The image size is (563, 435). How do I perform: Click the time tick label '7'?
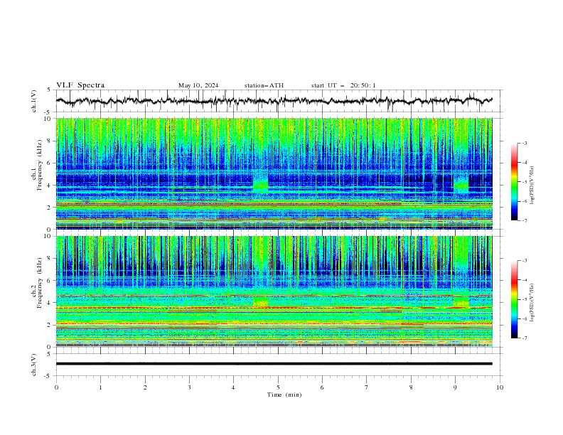pyautogui.click(x=367, y=387)
